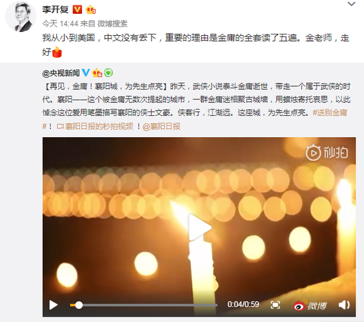
Task: Click the crown membership badge beside 李开复
Action: tap(91, 10)
